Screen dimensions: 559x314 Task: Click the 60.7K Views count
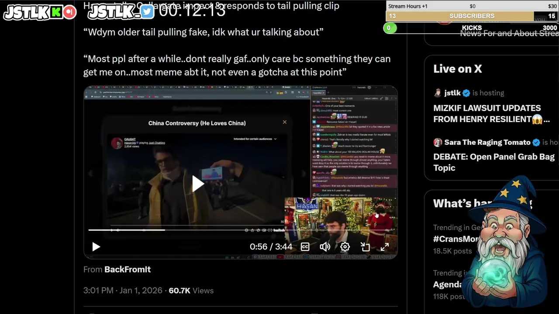(191, 290)
